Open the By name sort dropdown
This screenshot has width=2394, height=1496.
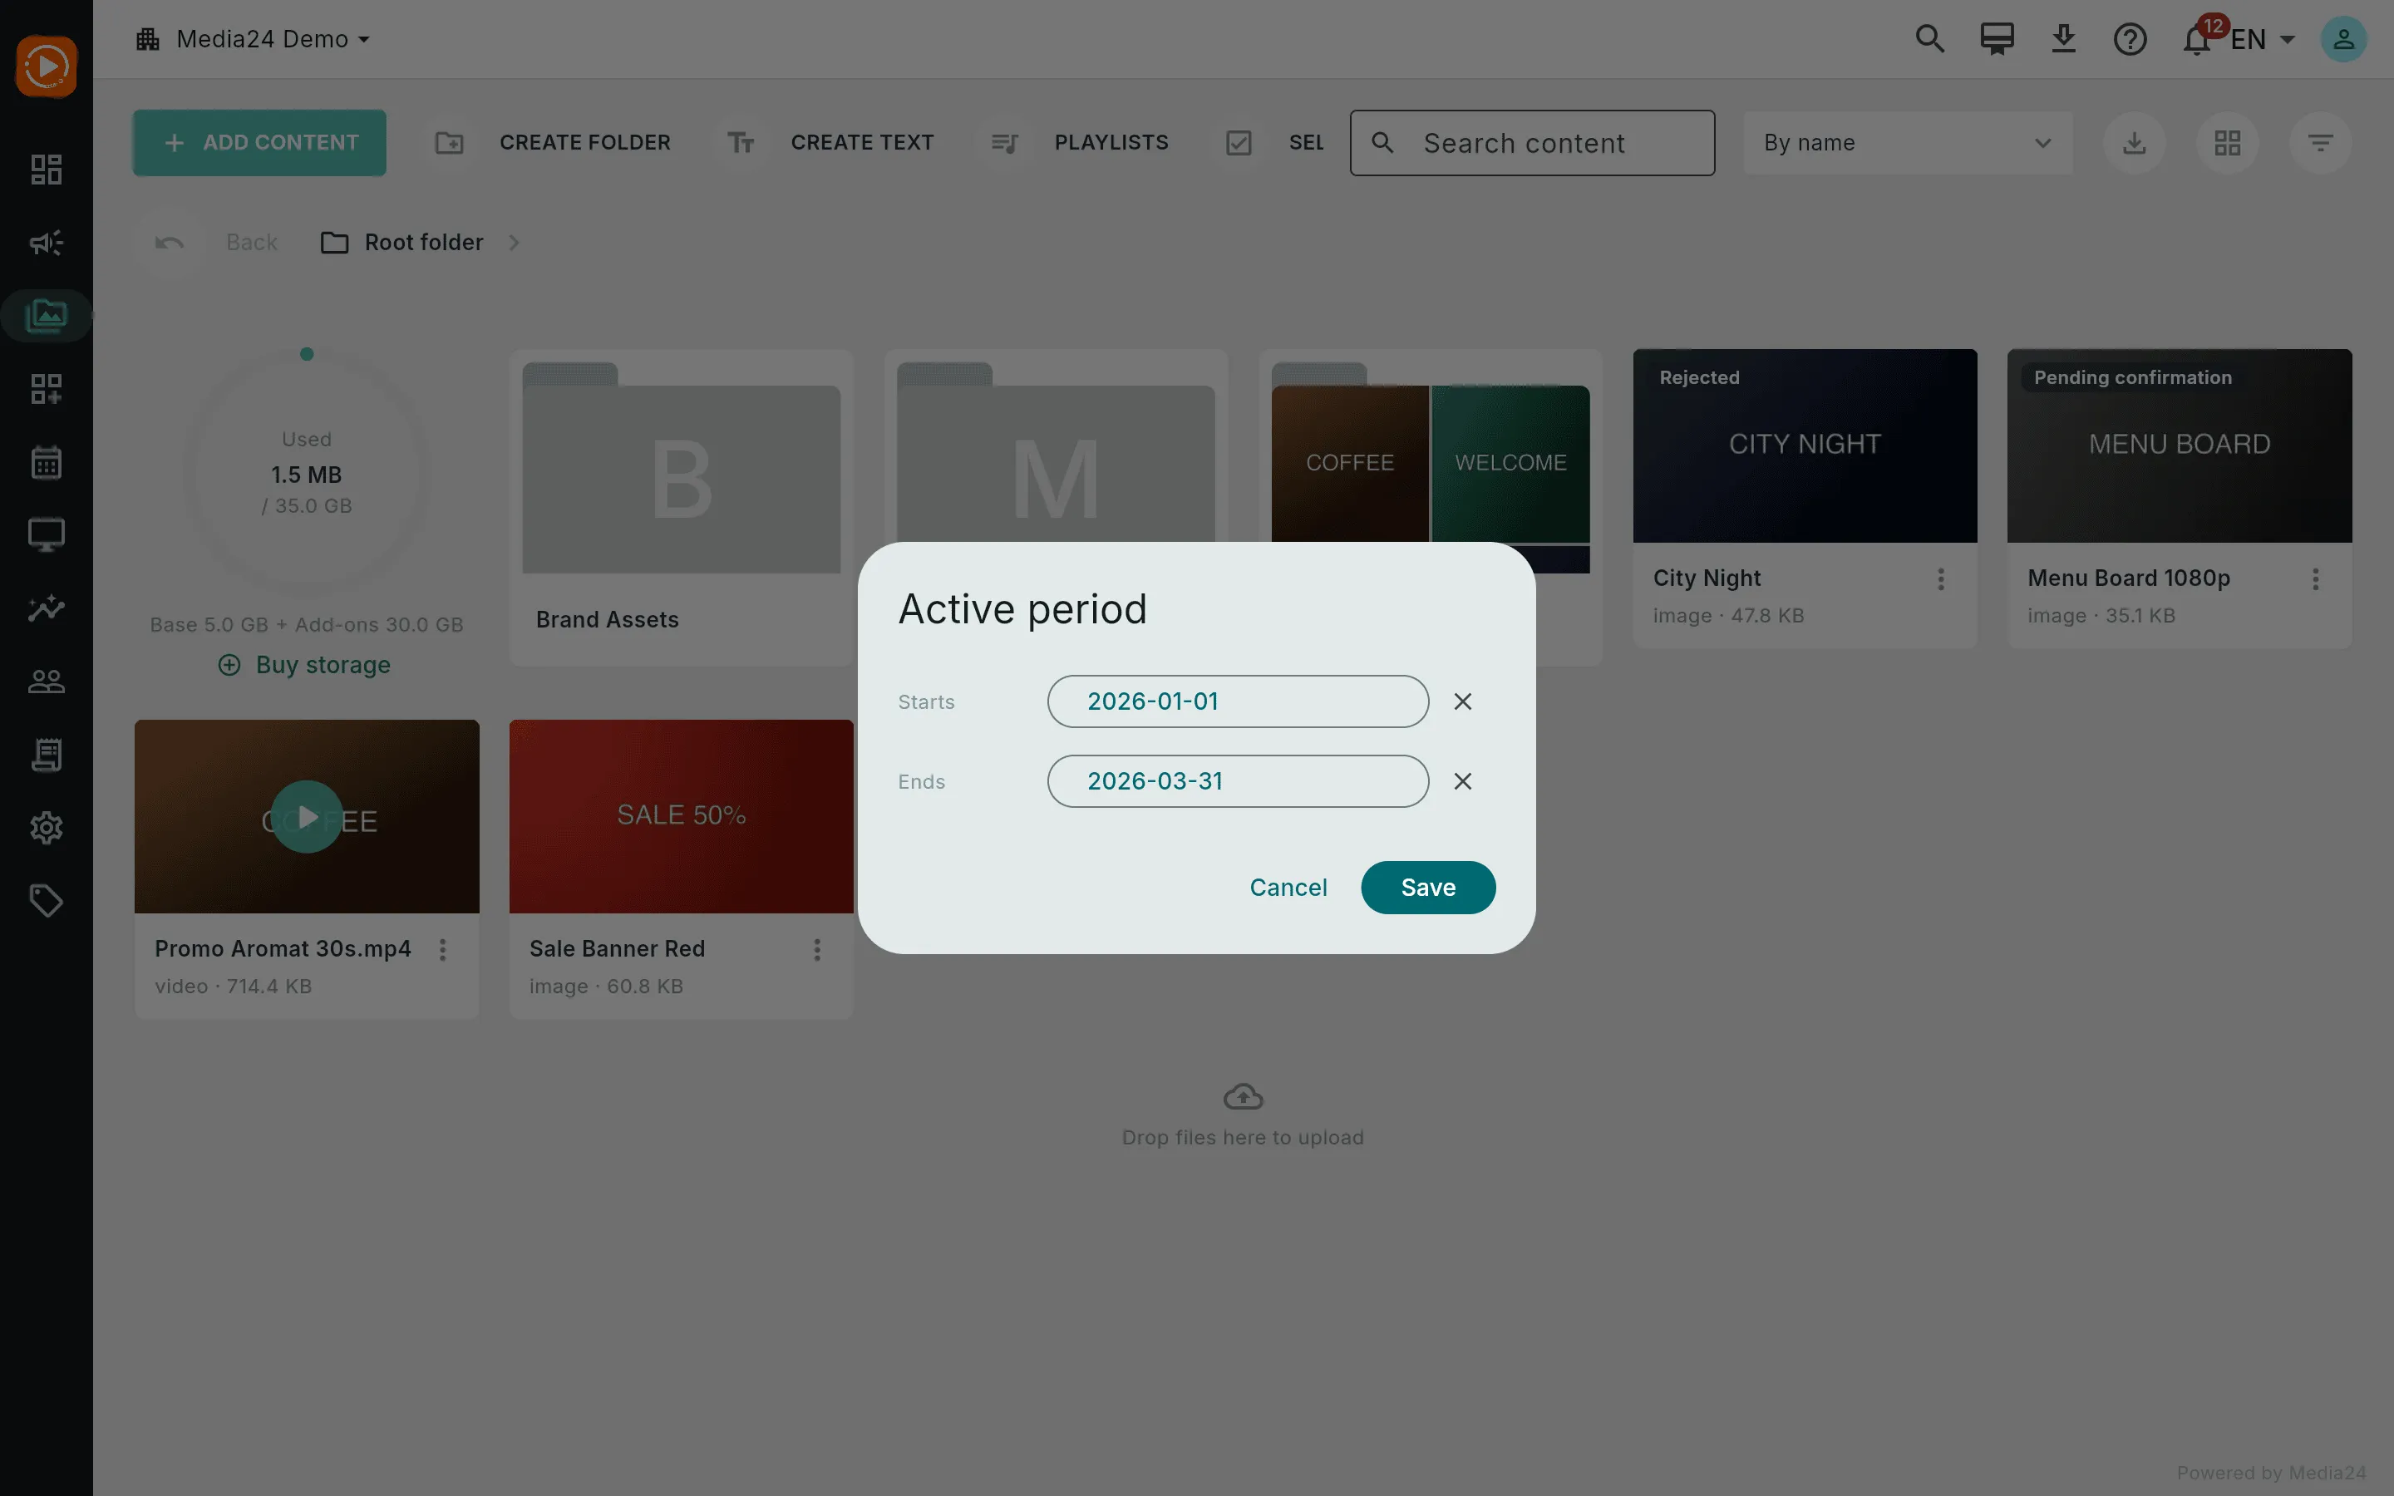point(1906,142)
